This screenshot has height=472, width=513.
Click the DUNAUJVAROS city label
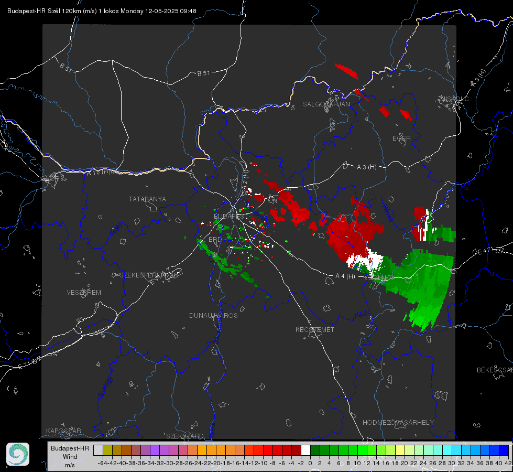coord(213,315)
